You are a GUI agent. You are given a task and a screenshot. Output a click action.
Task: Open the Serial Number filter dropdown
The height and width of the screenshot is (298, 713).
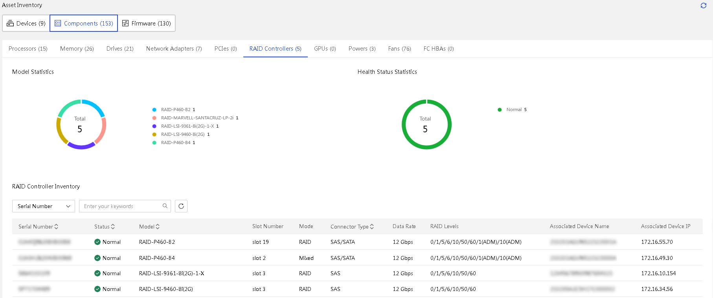pyautogui.click(x=44, y=206)
